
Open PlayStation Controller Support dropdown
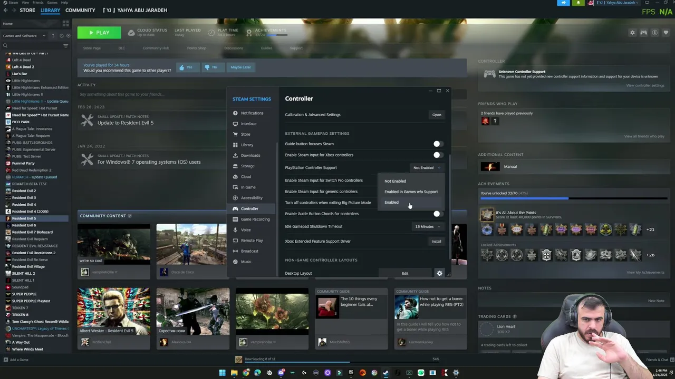[x=427, y=168]
